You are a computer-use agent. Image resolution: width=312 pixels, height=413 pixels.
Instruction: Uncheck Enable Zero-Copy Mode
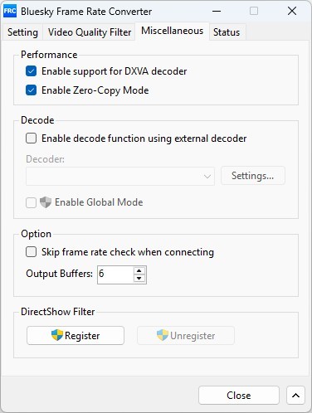(31, 90)
